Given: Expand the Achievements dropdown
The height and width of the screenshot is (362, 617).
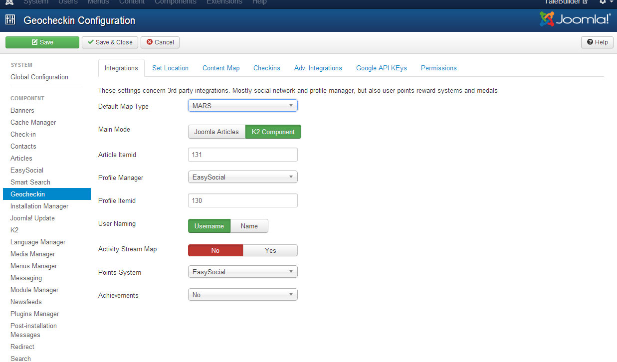Looking at the screenshot, I should click(243, 295).
